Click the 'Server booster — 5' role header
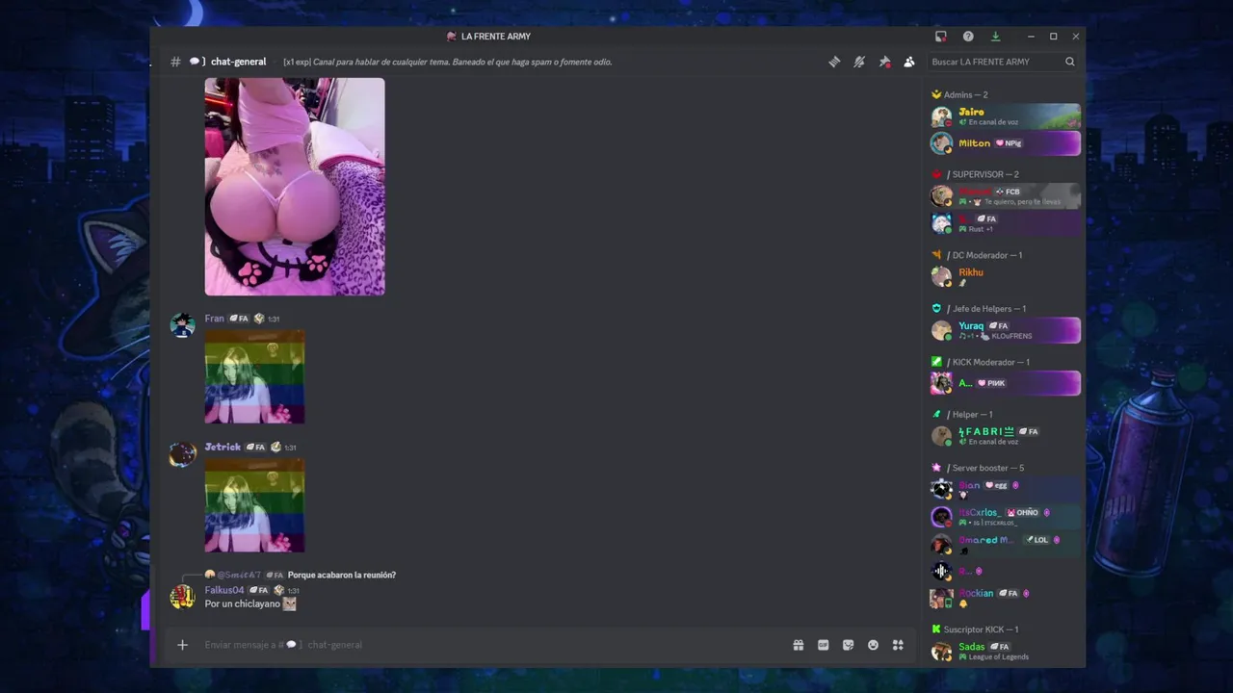Viewport: 1233px width, 693px height. (x=985, y=468)
